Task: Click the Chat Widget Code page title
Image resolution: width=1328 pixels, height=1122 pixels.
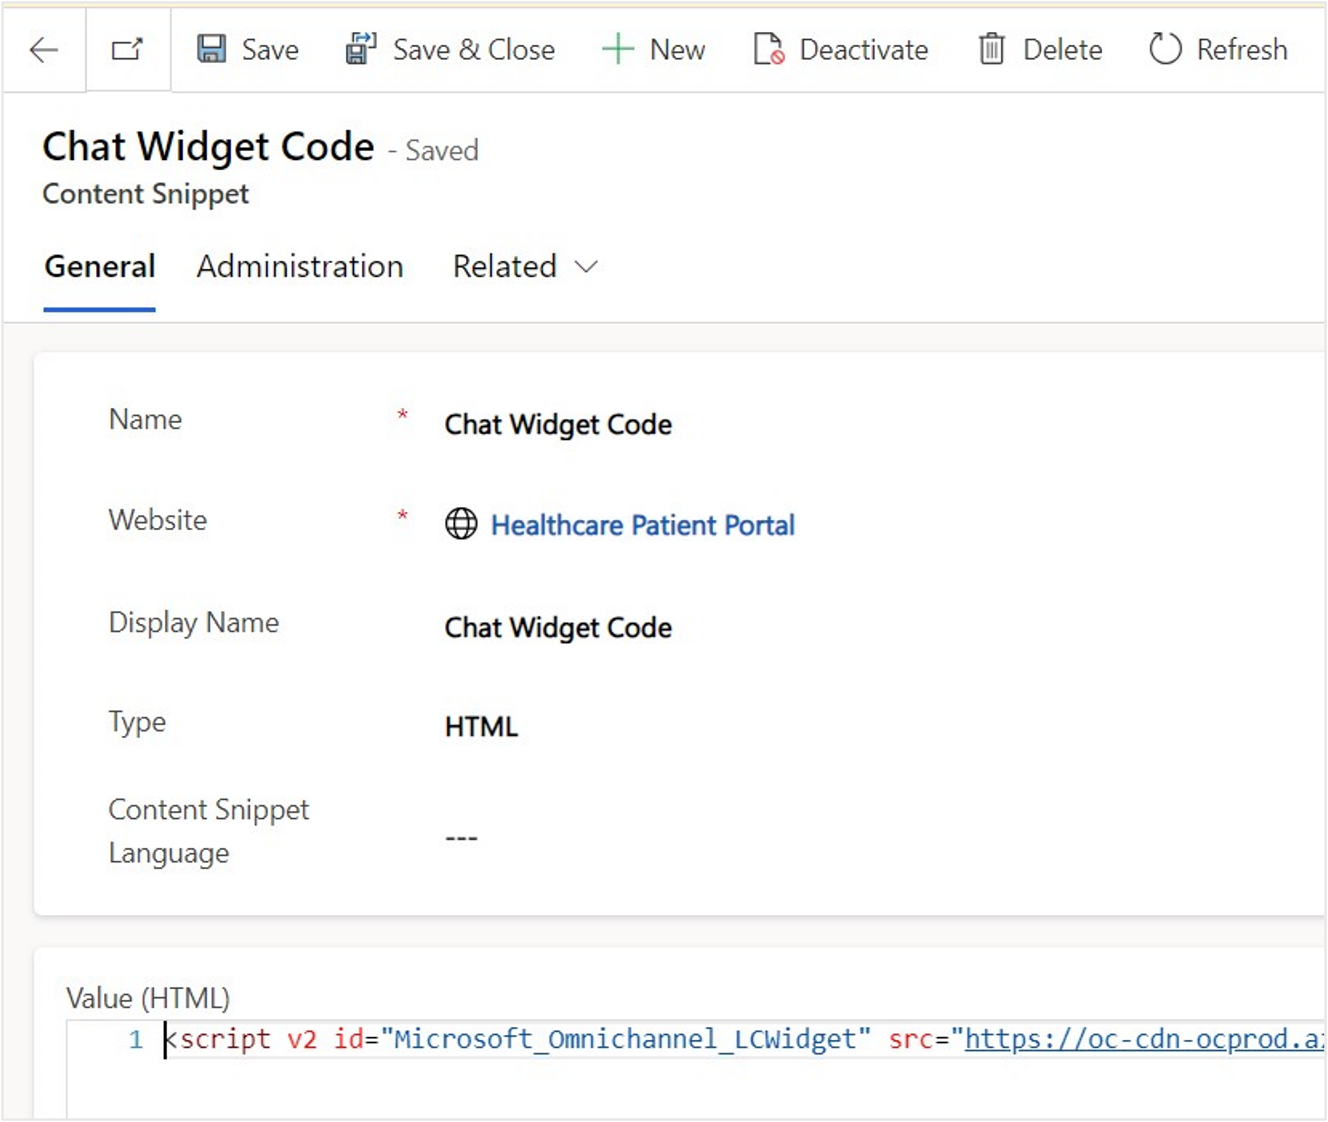Action: 209,147
